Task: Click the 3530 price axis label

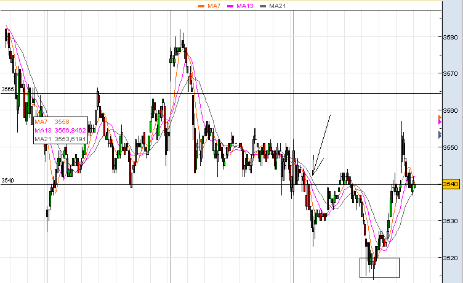Action: pyautogui.click(x=450, y=221)
